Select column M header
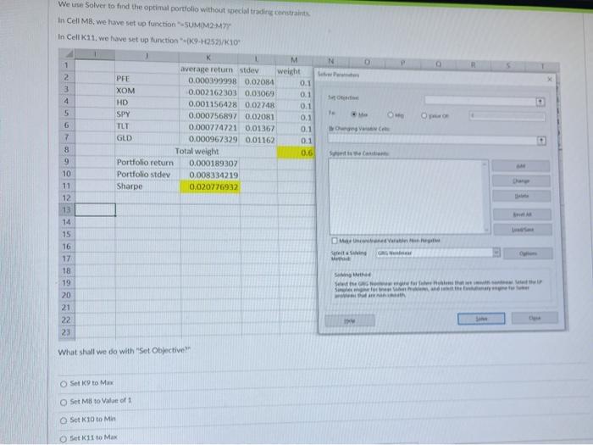 (294, 60)
